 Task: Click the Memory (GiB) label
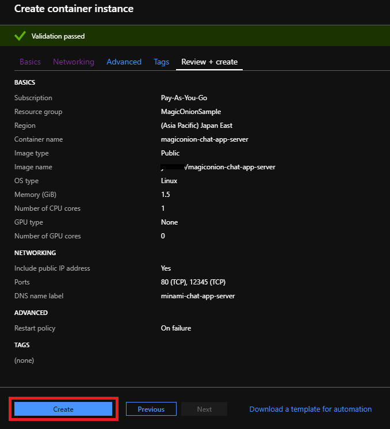coord(35,195)
